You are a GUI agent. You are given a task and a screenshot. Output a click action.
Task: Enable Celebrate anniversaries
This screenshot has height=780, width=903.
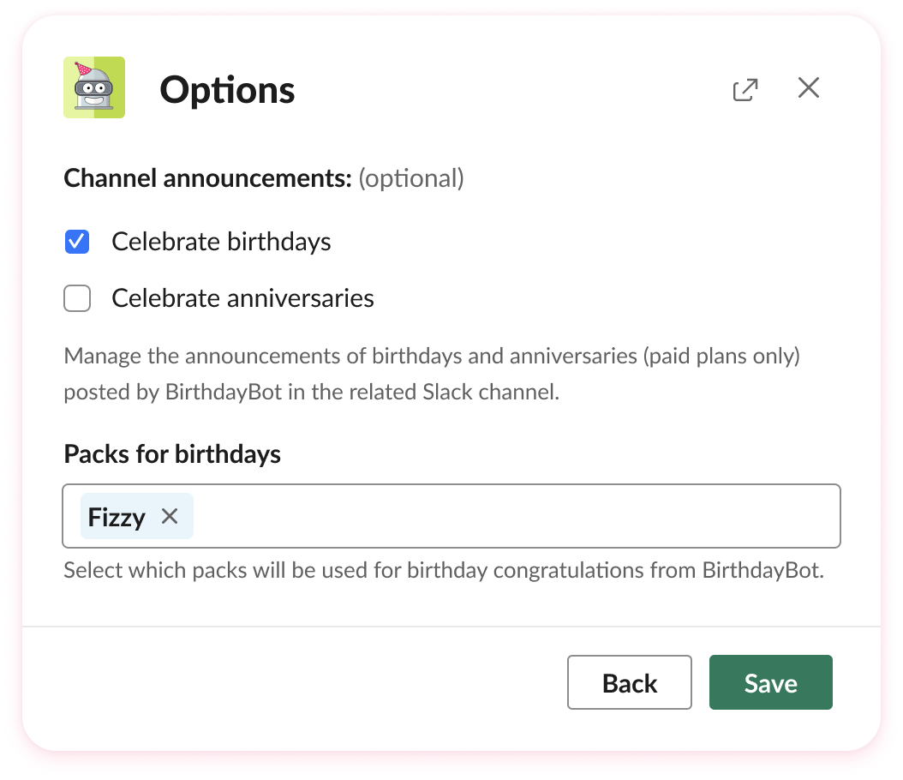pos(76,298)
